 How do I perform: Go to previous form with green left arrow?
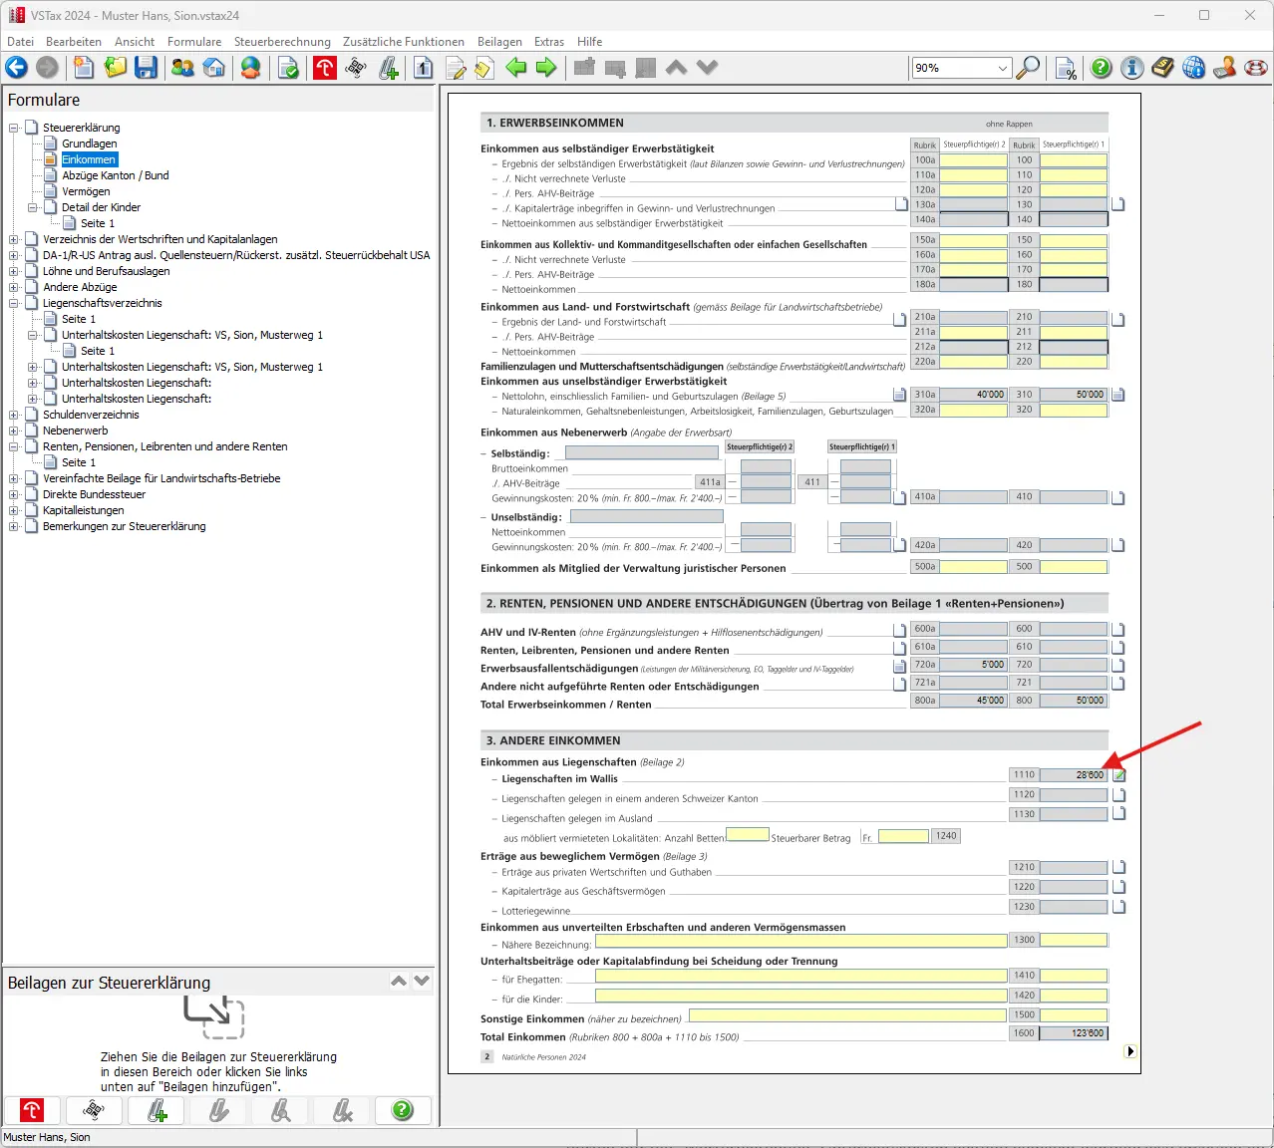(515, 68)
